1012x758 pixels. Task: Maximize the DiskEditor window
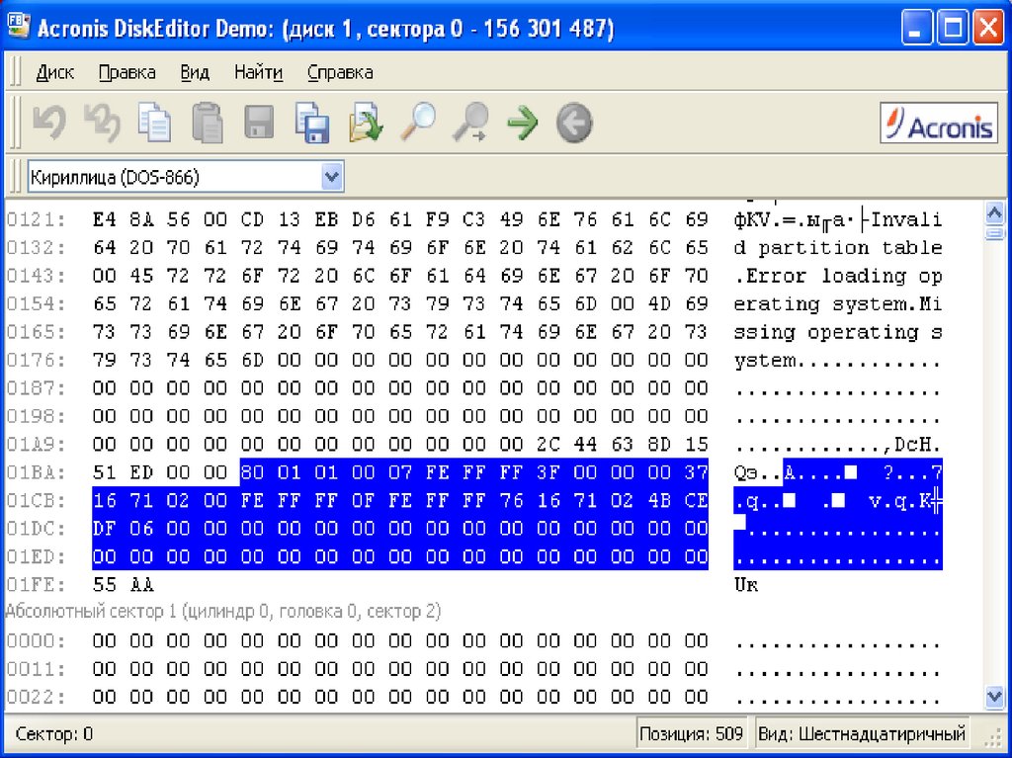(x=953, y=28)
